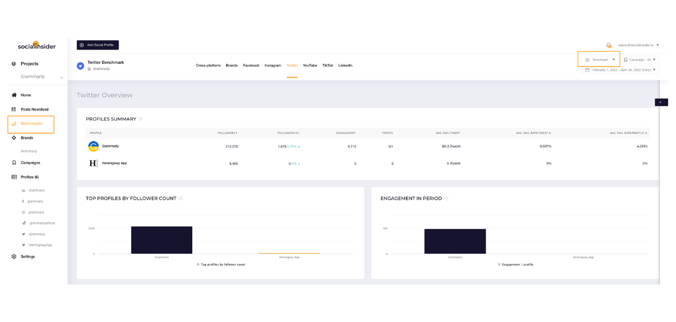This screenshot has height=322, width=676.
Task: Open Campaigns via its bookmark icon in sidebar
Action: tap(14, 163)
